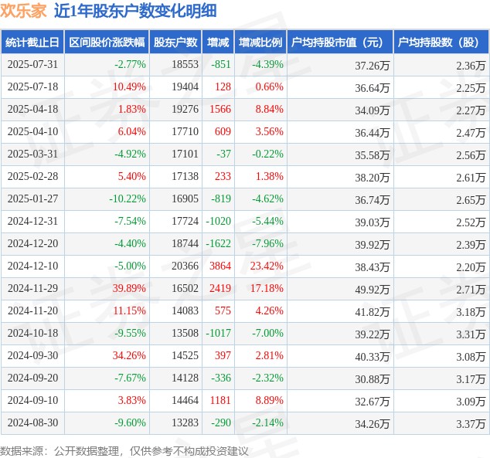Click the 欢乐家 stock name in the title
Viewport: 490px width, 458px height.
tap(23, 11)
